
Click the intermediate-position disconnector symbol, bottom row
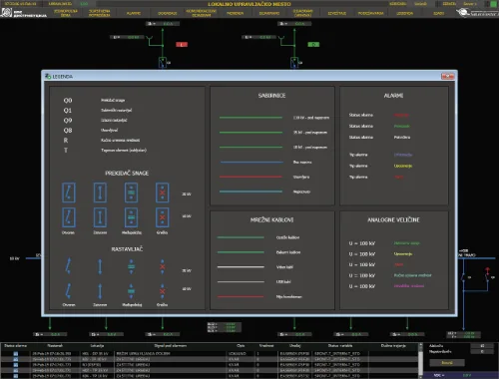click(x=131, y=291)
